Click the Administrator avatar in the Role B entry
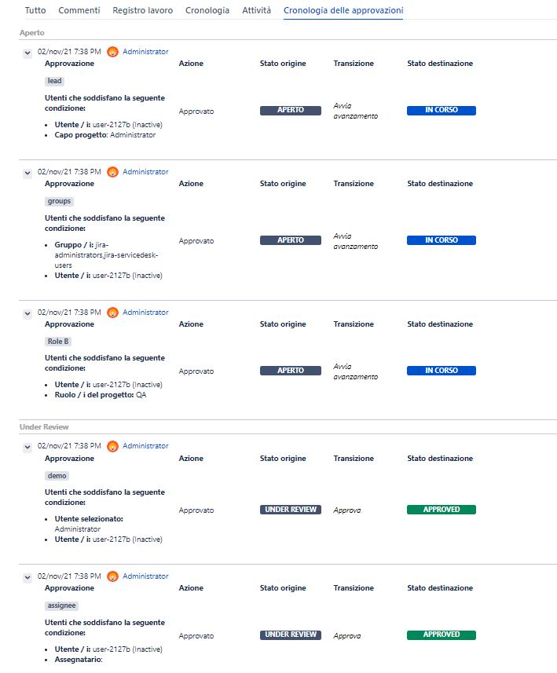The width and height of the screenshot is (557, 673). point(113,313)
